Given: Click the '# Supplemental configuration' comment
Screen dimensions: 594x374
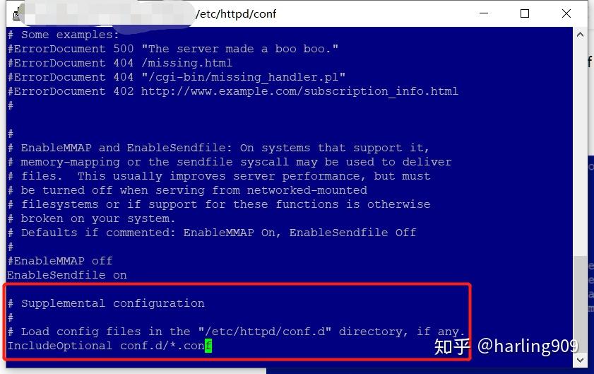Looking at the screenshot, I should [106, 303].
